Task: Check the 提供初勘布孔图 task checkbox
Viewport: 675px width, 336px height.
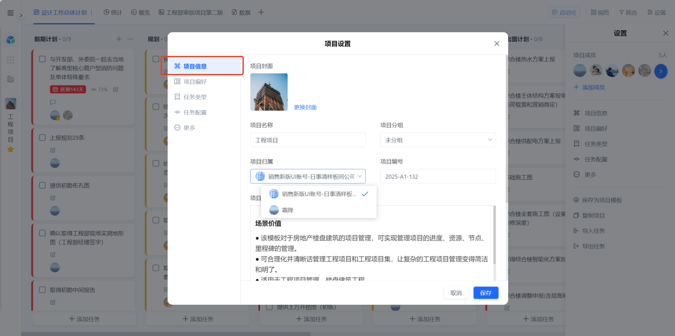Action: tap(43, 185)
